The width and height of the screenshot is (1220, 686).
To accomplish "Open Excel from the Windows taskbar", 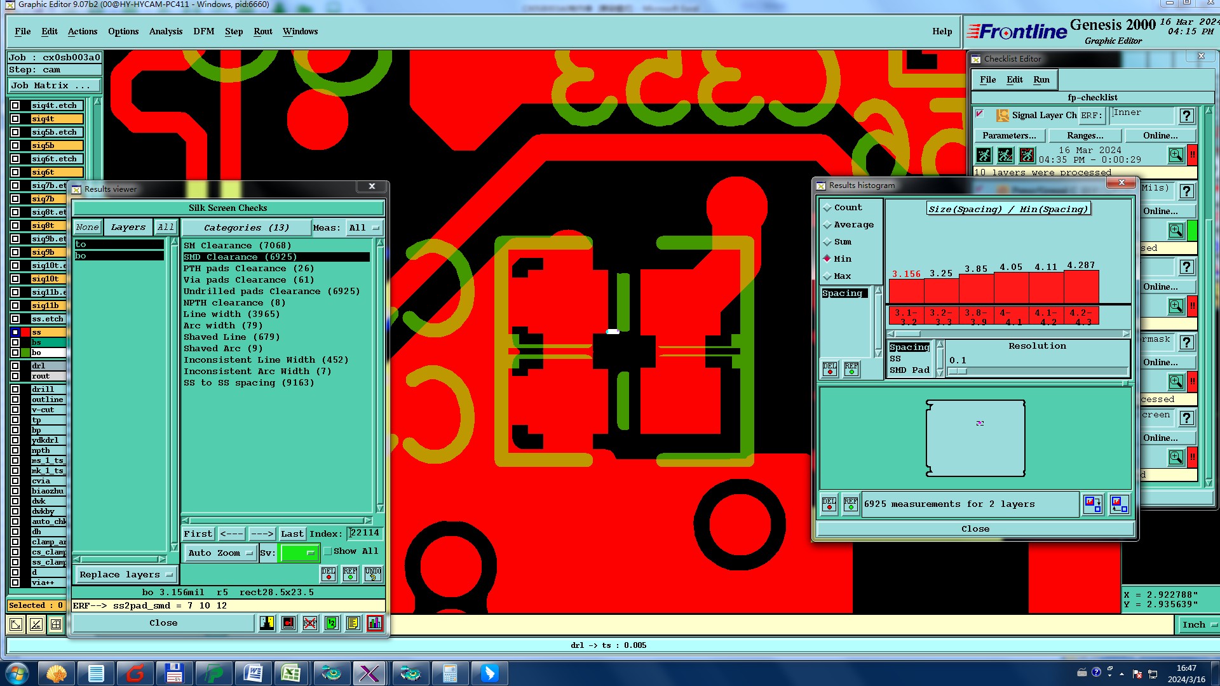I will click(x=291, y=673).
